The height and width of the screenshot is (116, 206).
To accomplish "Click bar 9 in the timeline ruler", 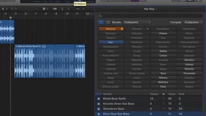I will [56, 14].
